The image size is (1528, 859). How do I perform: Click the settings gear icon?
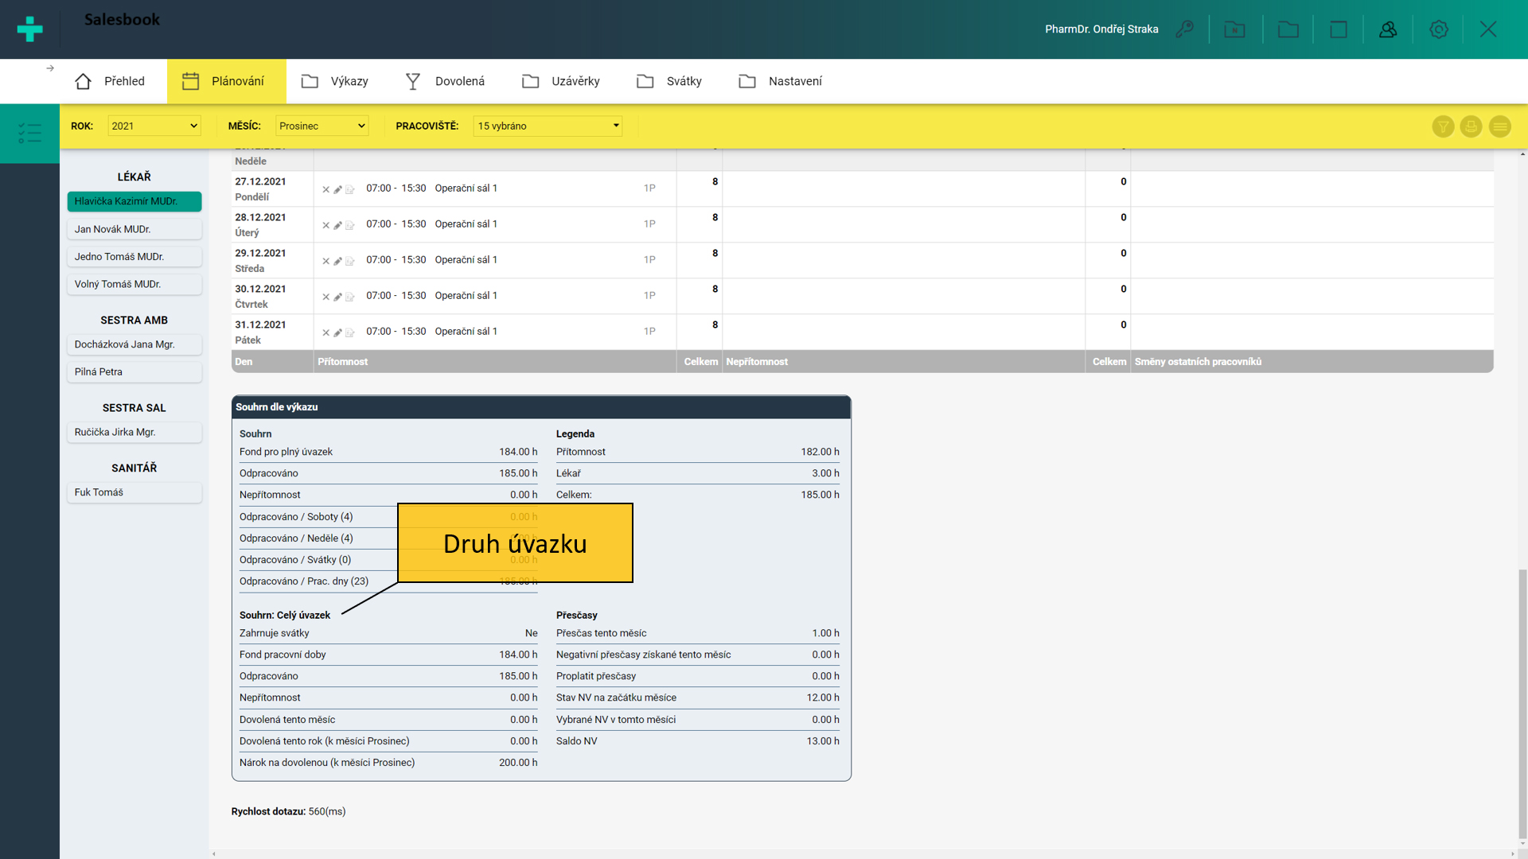1438,29
